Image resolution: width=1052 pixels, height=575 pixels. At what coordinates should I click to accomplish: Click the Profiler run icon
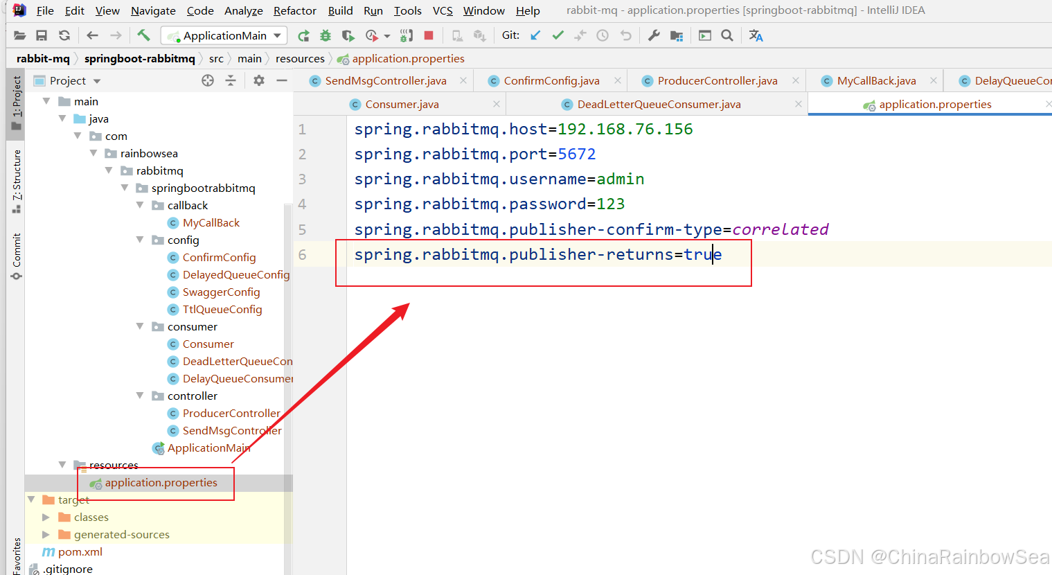(x=372, y=35)
